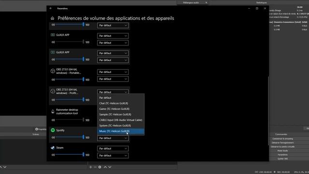Open Paramètres button in OBS controls
309x174 pixels.
tap(282, 155)
